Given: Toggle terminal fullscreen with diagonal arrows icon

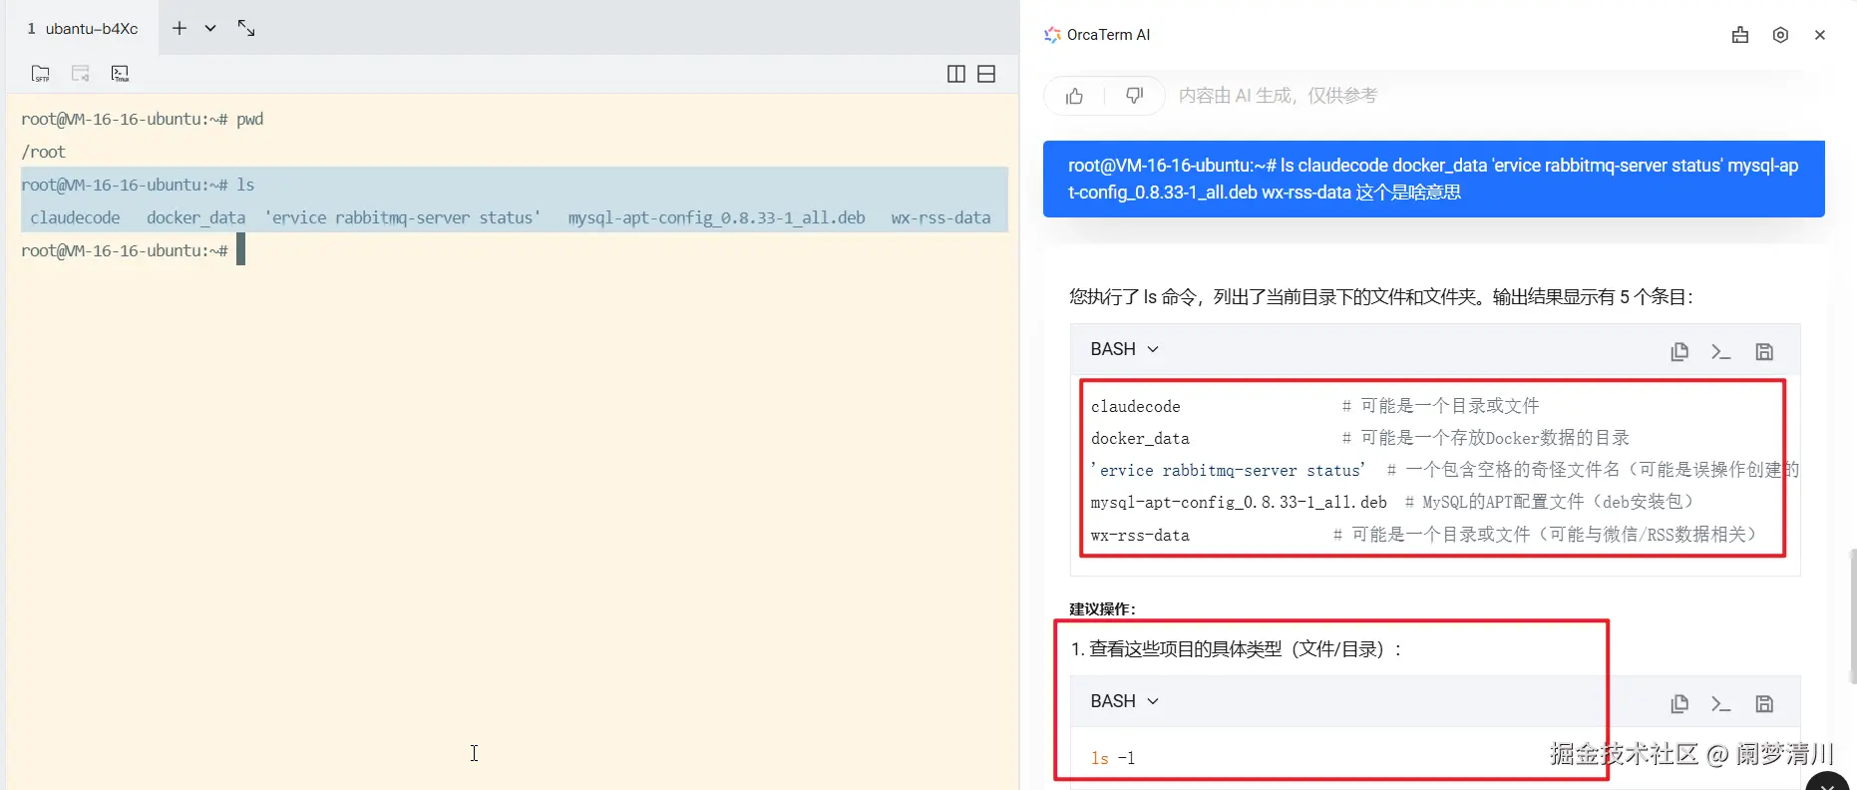Looking at the screenshot, I should coord(246,28).
